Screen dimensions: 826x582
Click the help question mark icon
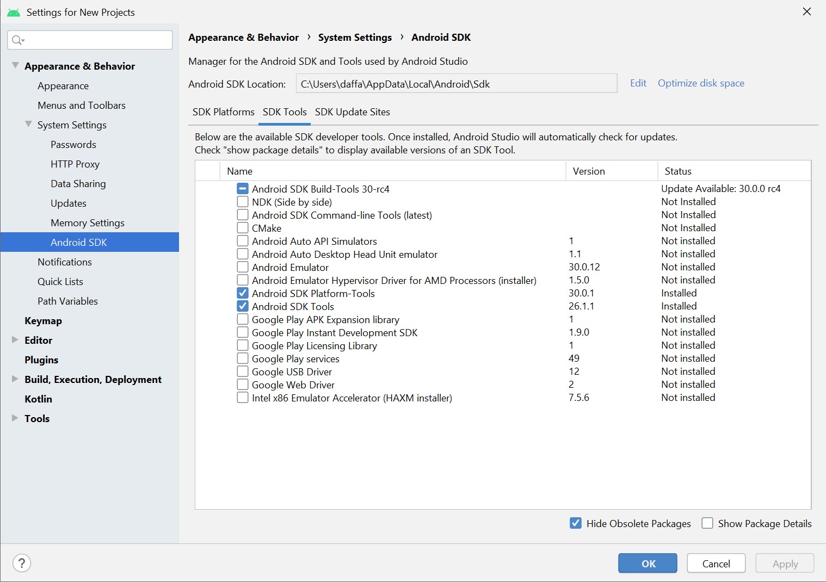coord(22,563)
